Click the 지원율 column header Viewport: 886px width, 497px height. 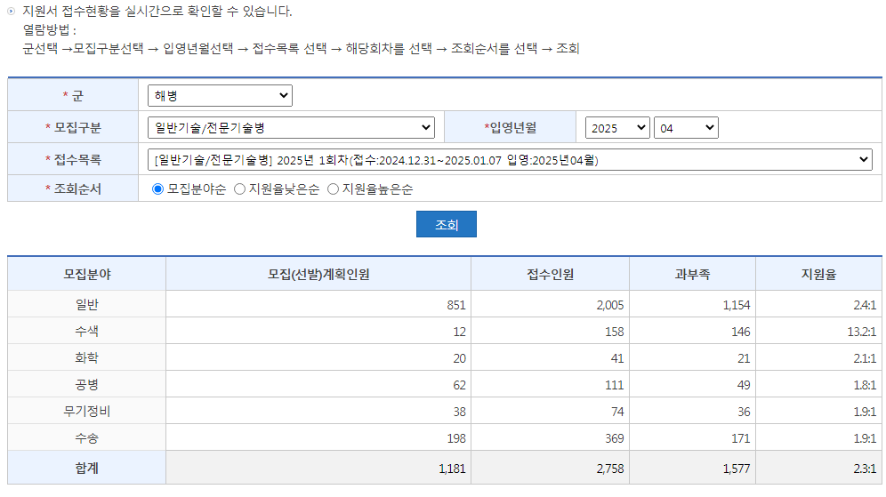pos(818,275)
